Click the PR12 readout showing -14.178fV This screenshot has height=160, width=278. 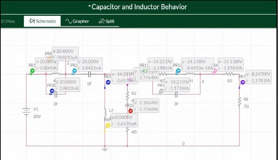click(197, 65)
